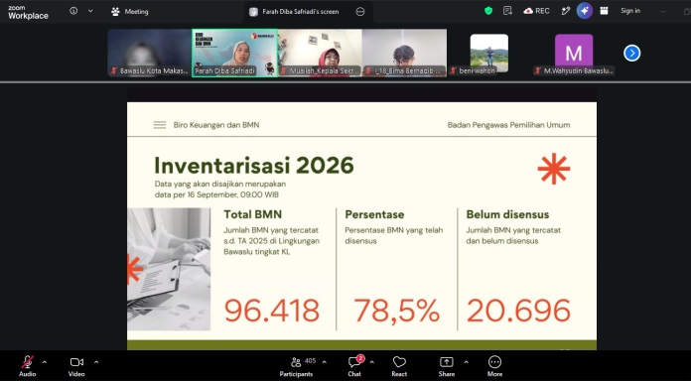The image size is (691, 381).
Task: Click the meeting info icon
Action: 73,11
